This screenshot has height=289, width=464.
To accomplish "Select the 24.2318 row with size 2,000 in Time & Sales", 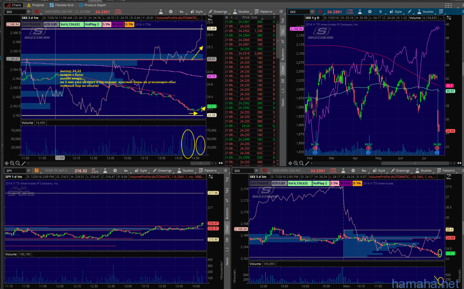I will [250, 53].
